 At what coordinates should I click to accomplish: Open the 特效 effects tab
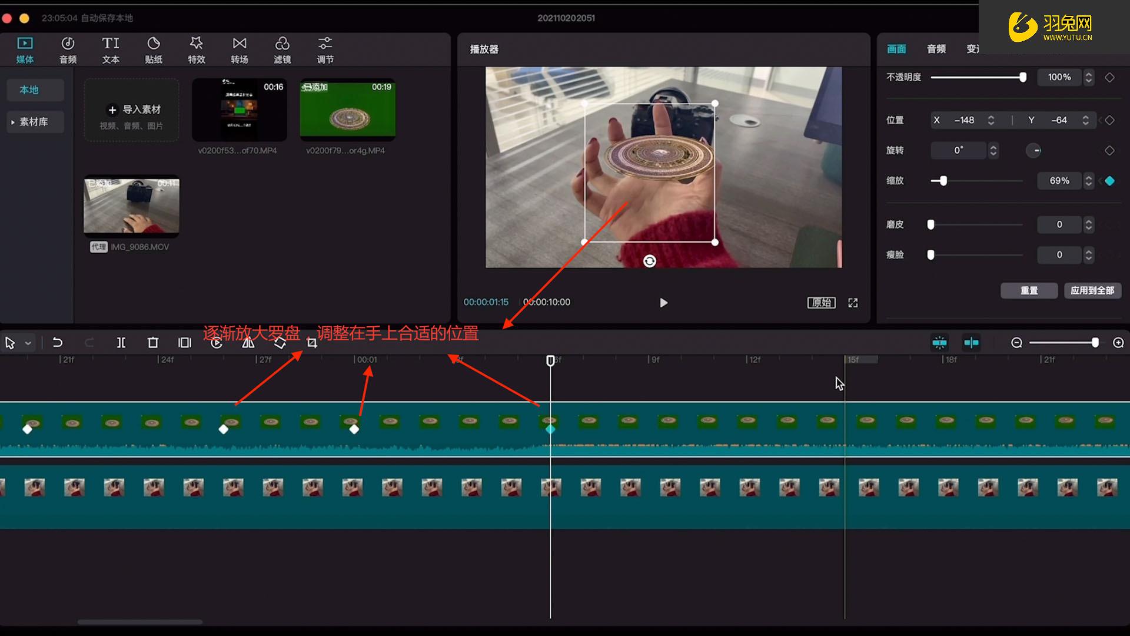point(197,50)
